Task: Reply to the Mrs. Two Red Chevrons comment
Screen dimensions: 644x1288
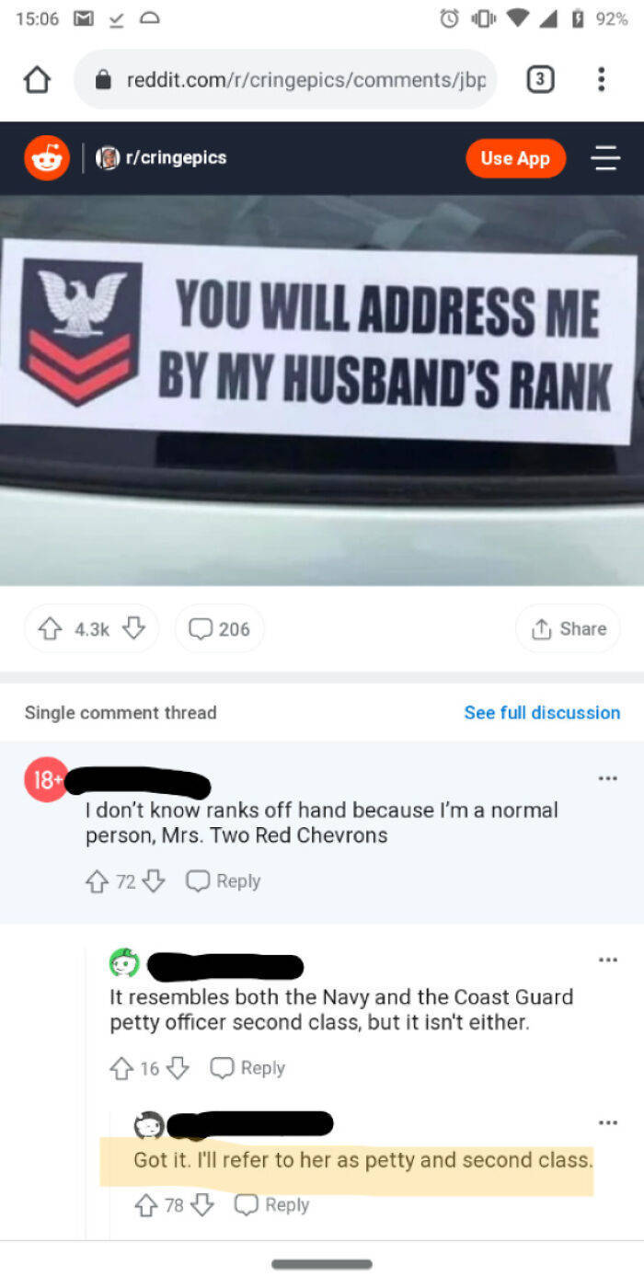Action: point(224,881)
